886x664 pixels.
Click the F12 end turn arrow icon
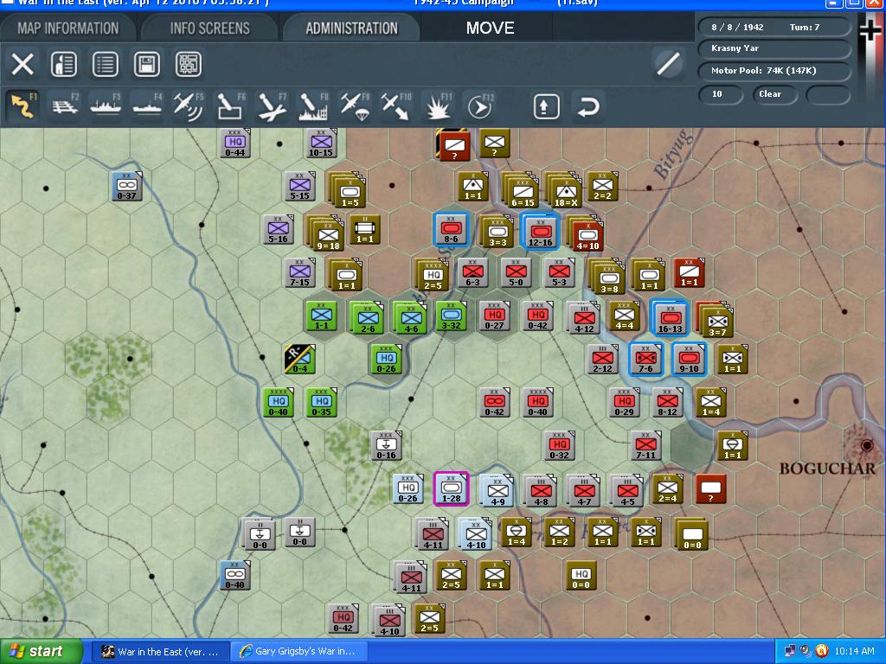click(479, 106)
